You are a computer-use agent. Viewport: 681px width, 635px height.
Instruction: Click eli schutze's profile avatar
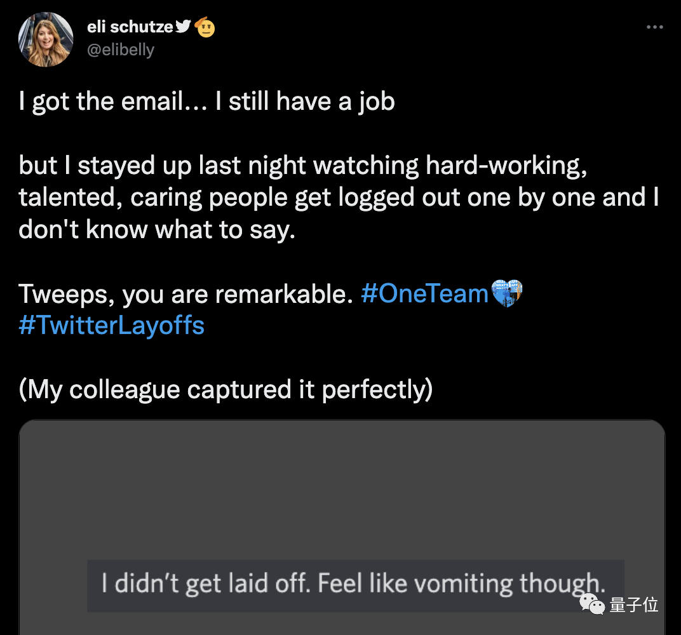pos(45,39)
